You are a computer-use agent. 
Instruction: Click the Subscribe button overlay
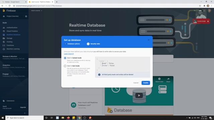point(201,21)
